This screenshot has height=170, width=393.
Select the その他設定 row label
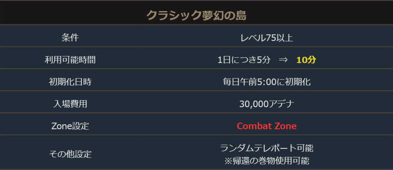tap(70, 154)
